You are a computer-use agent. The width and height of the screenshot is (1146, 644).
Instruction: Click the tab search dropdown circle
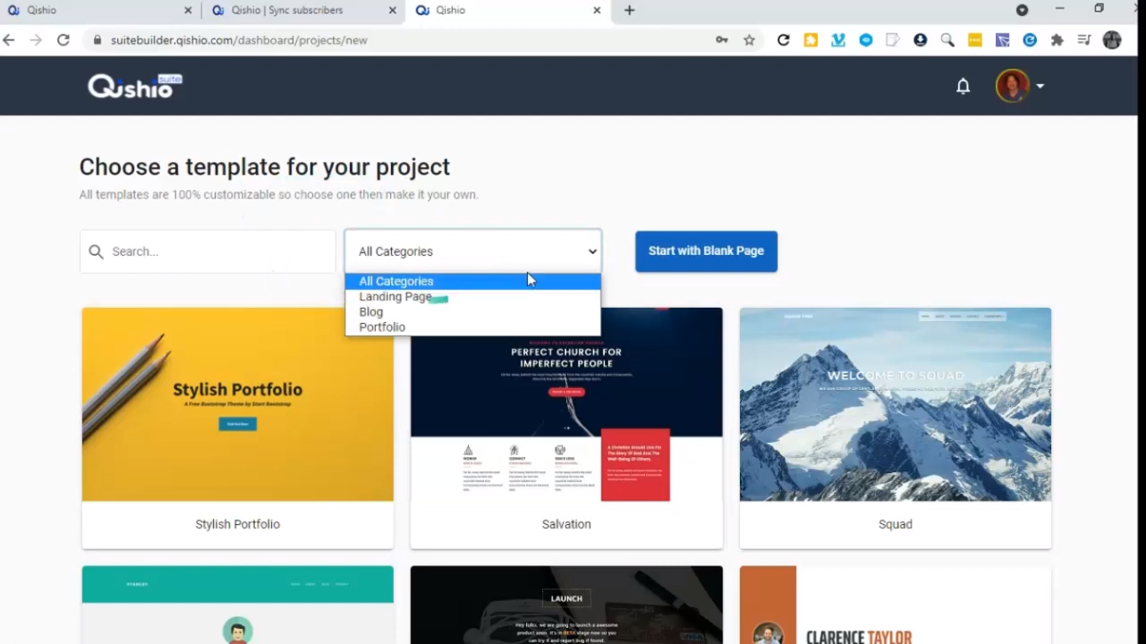1022,10
